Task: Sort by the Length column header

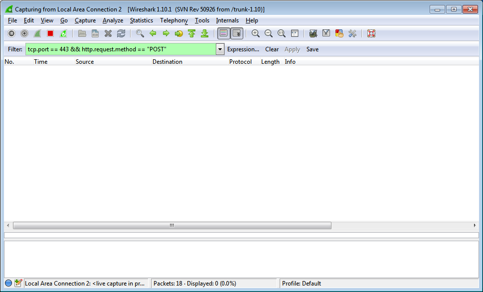Action: coord(272,62)
